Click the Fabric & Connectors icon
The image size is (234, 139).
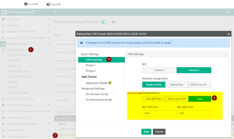(3, 105)
